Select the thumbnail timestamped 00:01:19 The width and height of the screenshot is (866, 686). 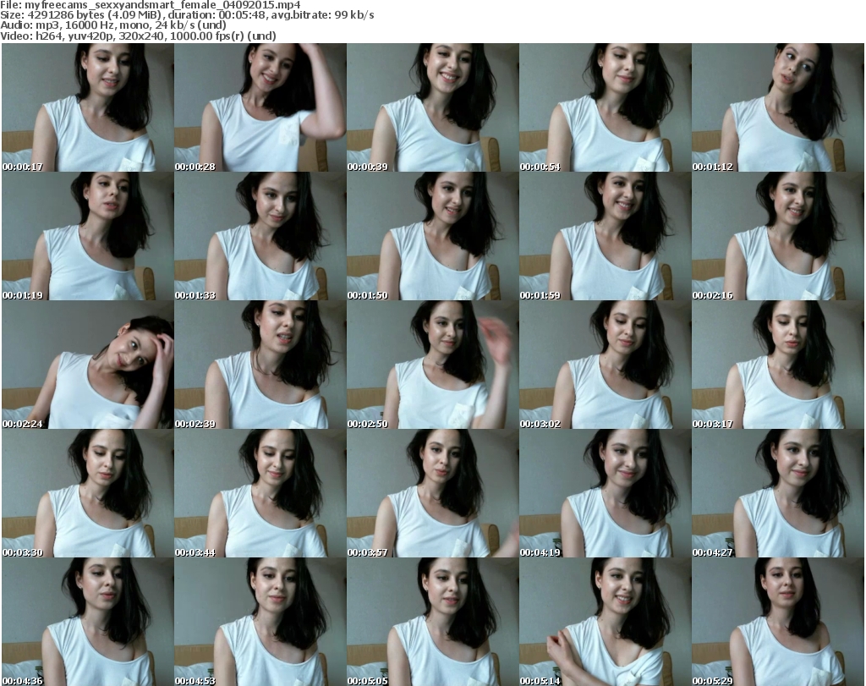click(x=88, y=236)
